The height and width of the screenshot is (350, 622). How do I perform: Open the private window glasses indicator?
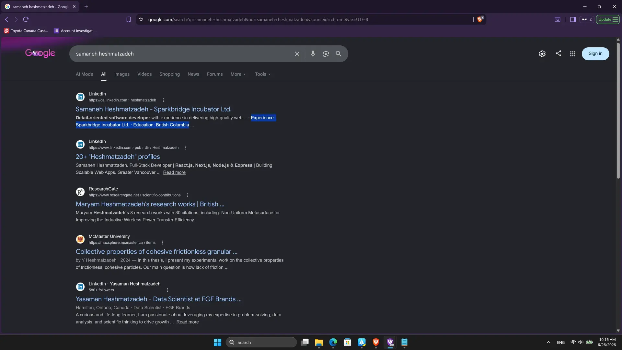(587, 19)
